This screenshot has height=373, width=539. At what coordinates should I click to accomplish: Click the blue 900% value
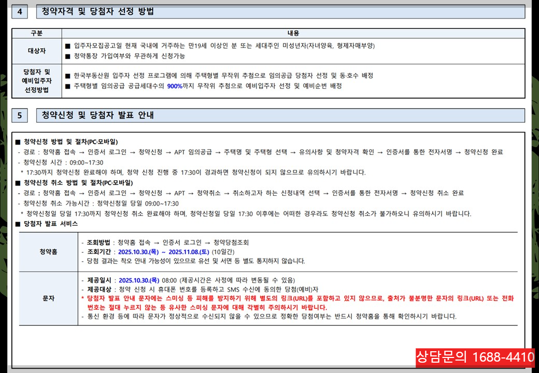click(175, 86)
